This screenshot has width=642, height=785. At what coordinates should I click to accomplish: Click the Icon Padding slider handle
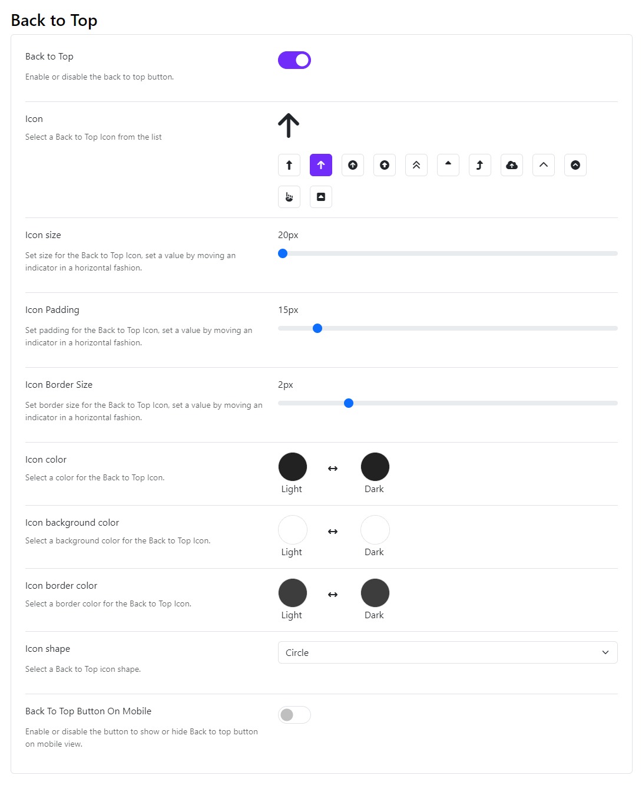[x=317, y=328]
